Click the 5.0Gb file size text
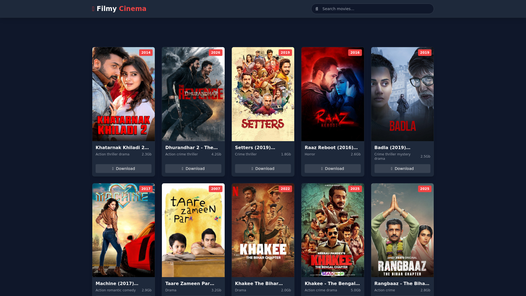Viewport: 526px width, 296px height. click(x=356, y=290)
